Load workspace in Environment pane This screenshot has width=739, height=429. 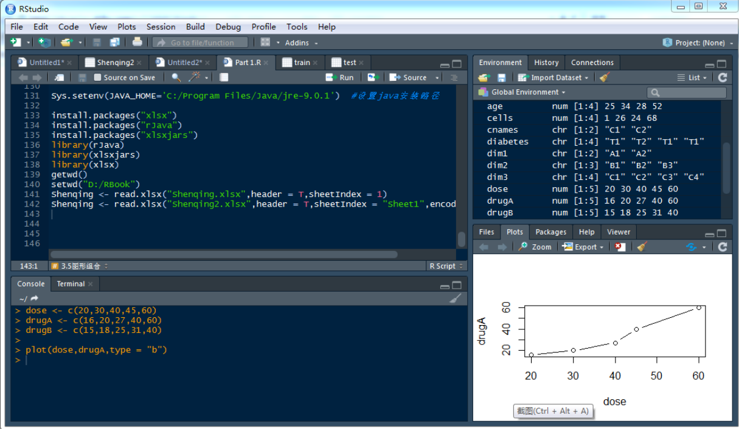pyautogui.click(x=484, y=77)
